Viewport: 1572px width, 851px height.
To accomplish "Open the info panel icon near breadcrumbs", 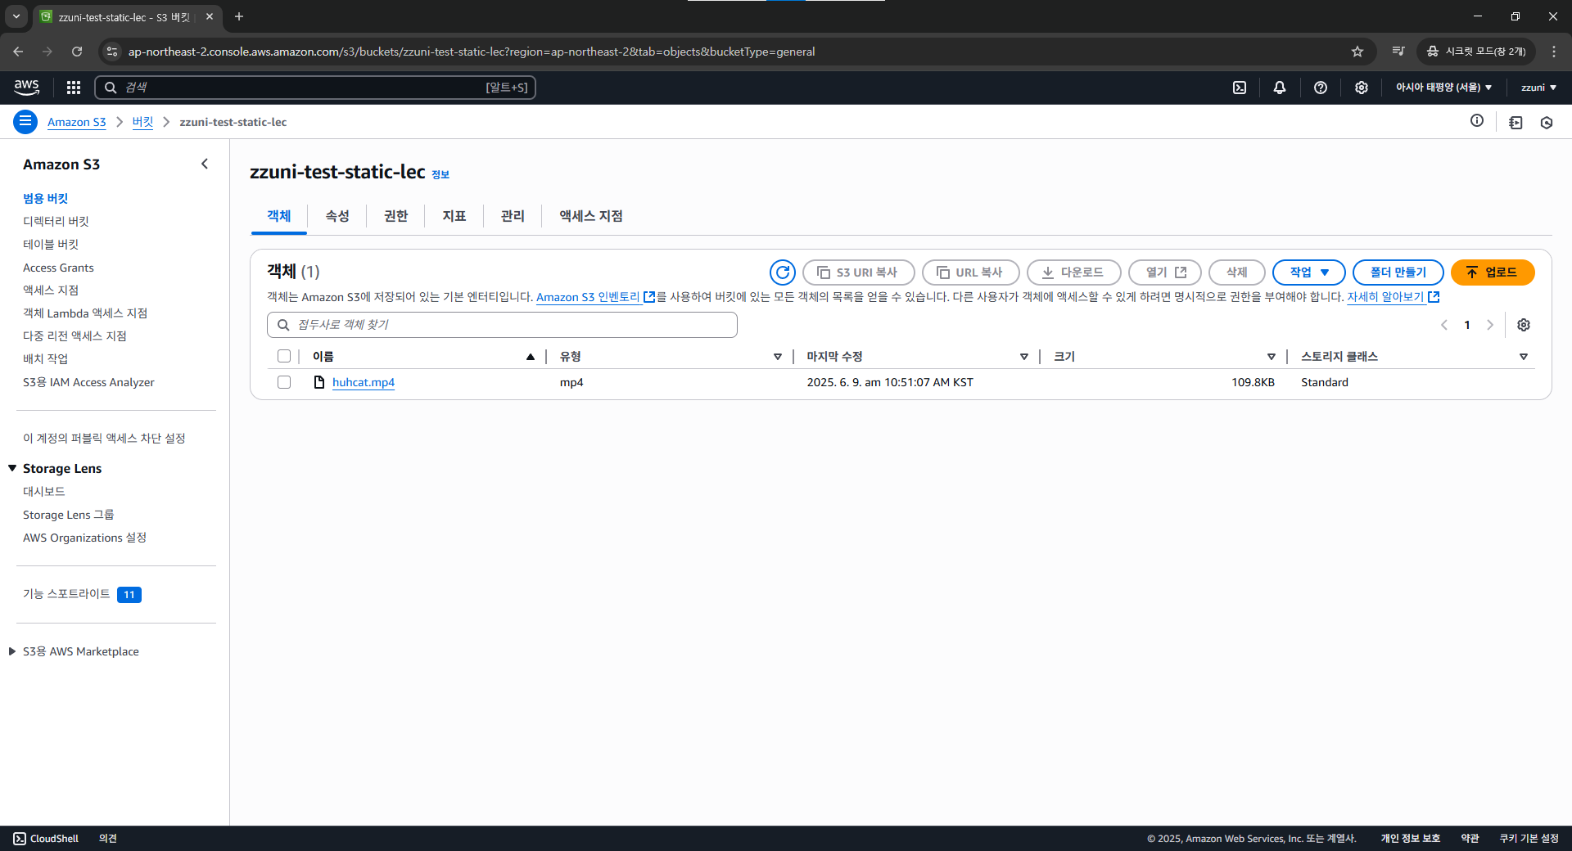I will point(1477,121).
